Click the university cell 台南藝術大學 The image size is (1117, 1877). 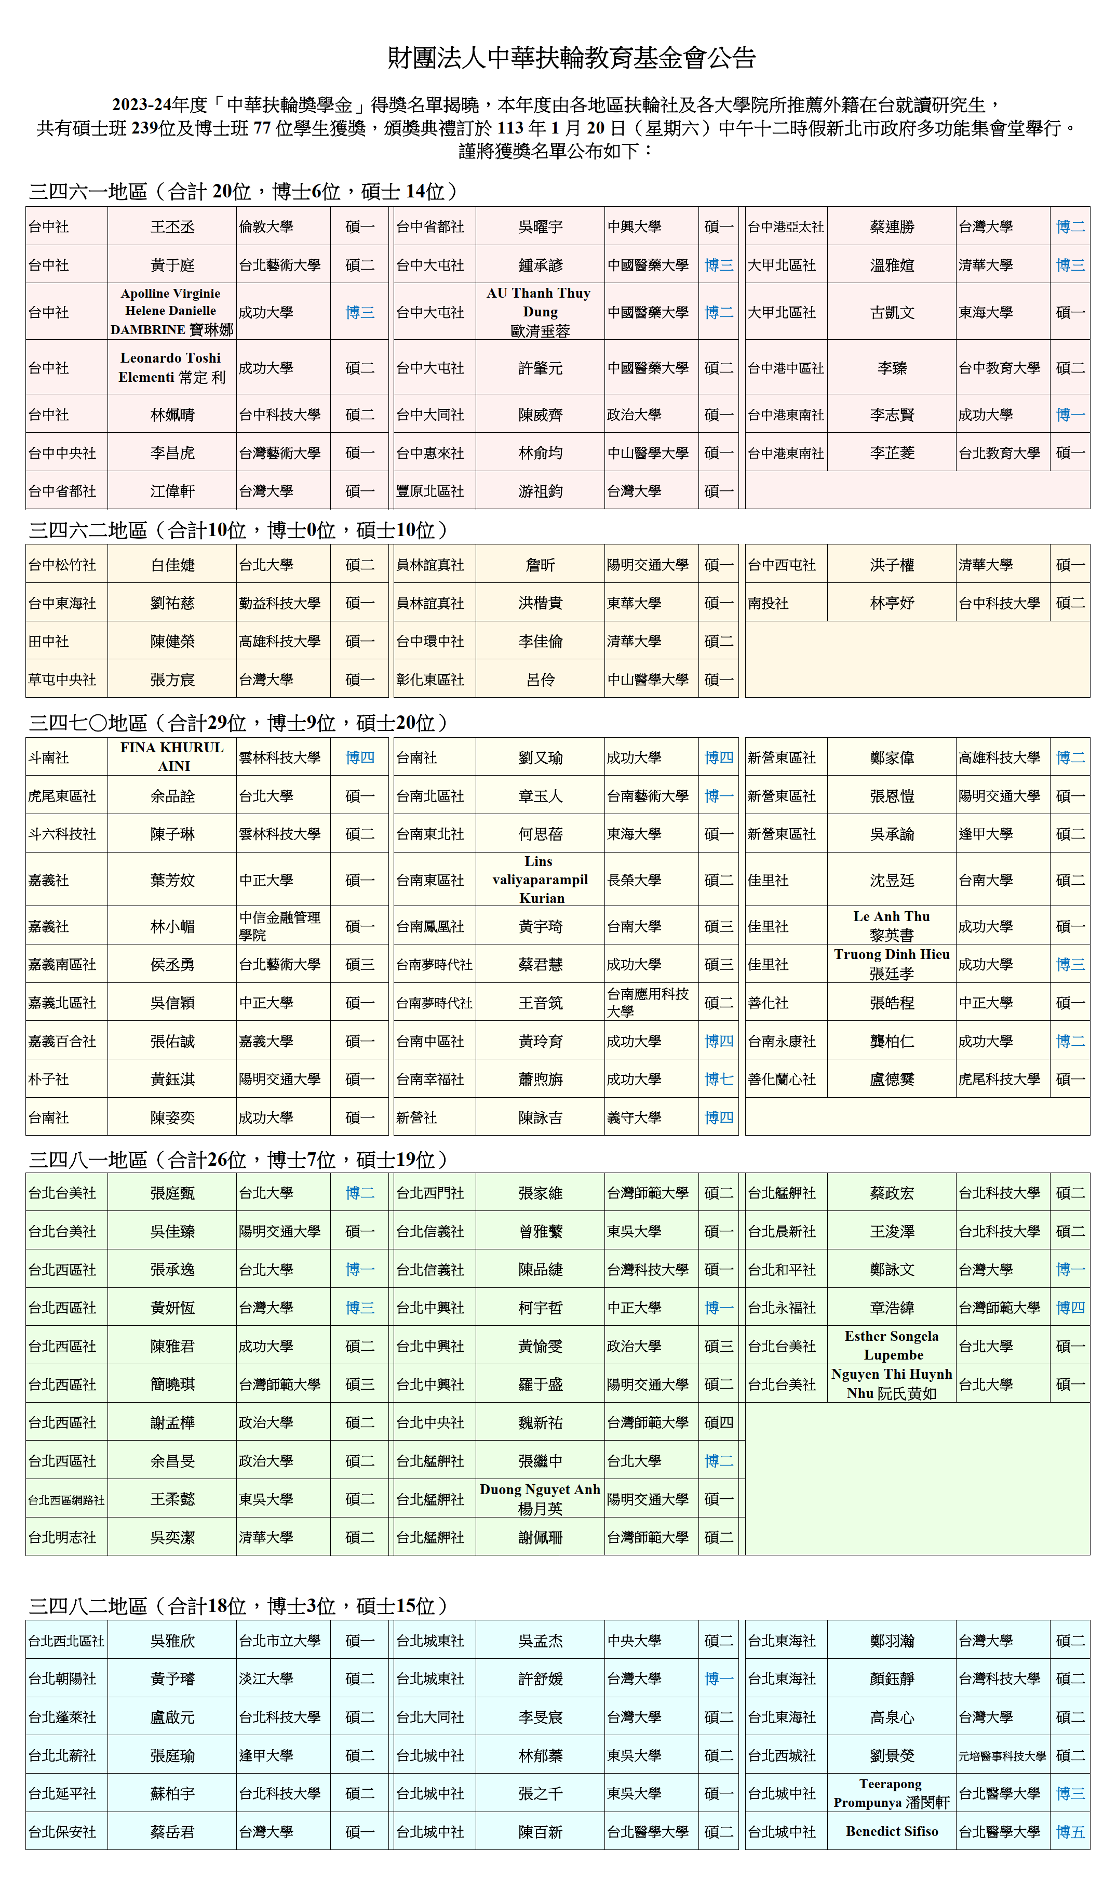[x=651, y=796]
